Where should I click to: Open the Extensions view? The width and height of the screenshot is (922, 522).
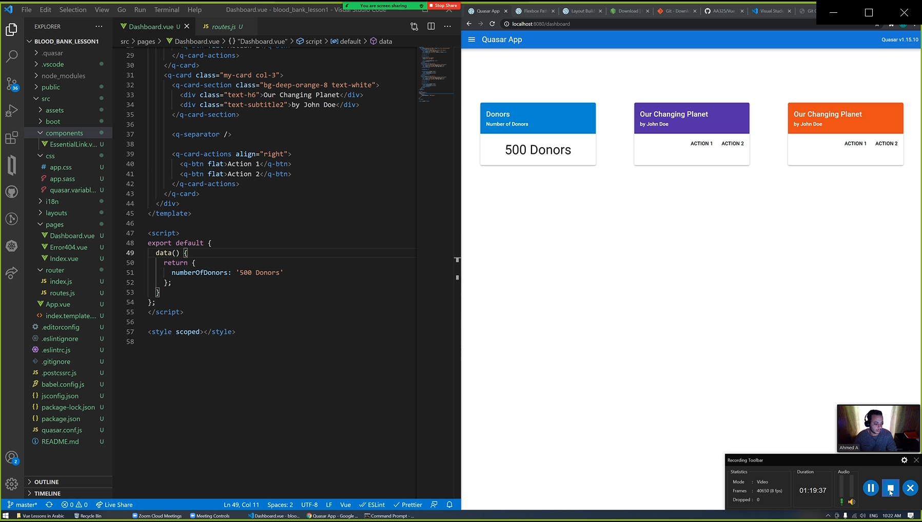pos(11,137)
